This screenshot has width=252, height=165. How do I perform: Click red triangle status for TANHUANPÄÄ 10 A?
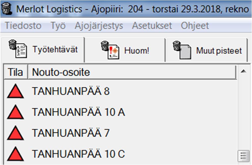[x=15, y=112]
